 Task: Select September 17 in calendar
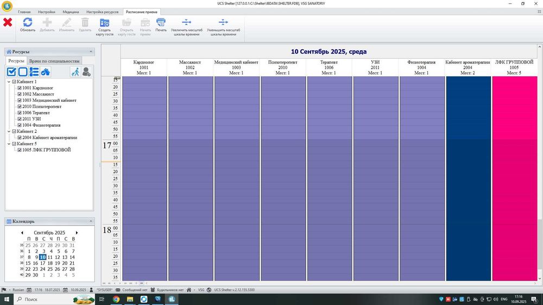tap(42, 263)
